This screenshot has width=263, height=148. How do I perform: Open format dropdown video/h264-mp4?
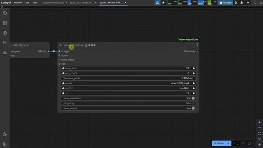click(128, 83)
